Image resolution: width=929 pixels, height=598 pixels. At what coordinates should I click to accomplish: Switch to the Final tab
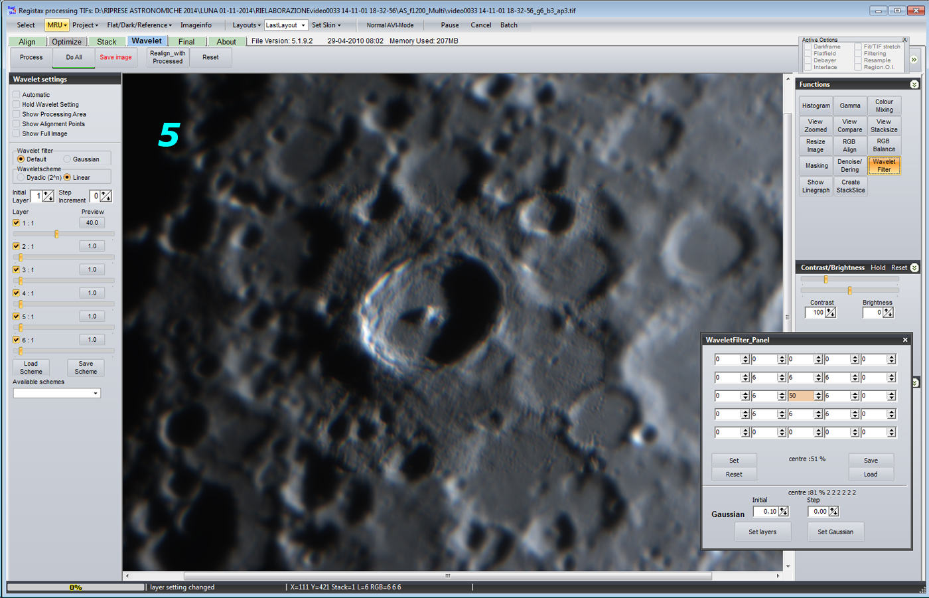coord(186,42)
